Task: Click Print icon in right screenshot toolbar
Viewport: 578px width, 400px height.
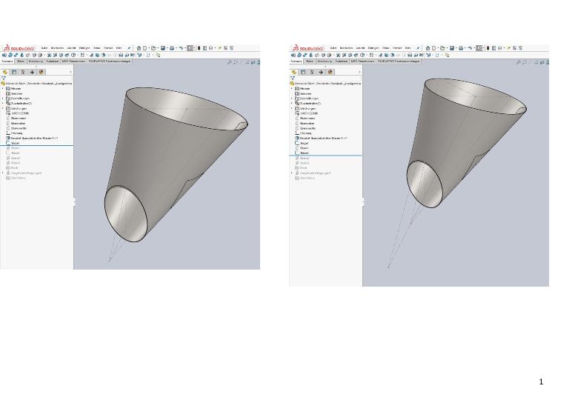Action: tap(461, 48)
